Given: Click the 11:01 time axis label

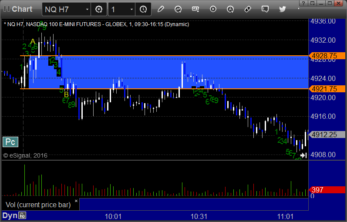Looking at the screenshot, I should [x=285, y=216].
